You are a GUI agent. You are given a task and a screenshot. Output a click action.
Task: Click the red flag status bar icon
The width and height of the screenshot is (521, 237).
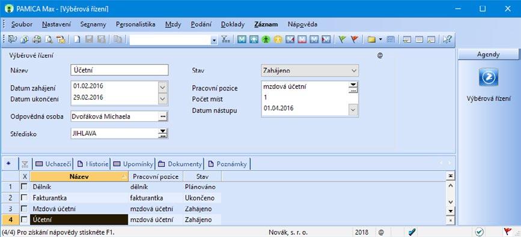(507, 232)
